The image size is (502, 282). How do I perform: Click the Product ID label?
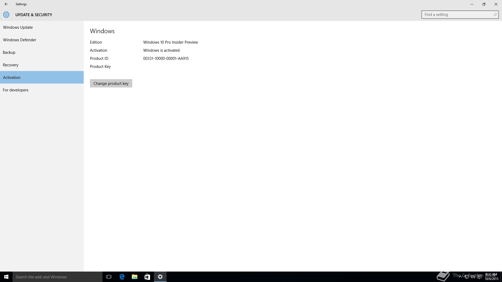[x=99, y=58]
